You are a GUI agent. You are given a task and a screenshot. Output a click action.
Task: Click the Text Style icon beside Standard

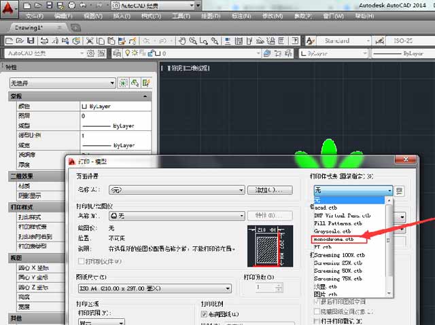click(x=310, y=41)
